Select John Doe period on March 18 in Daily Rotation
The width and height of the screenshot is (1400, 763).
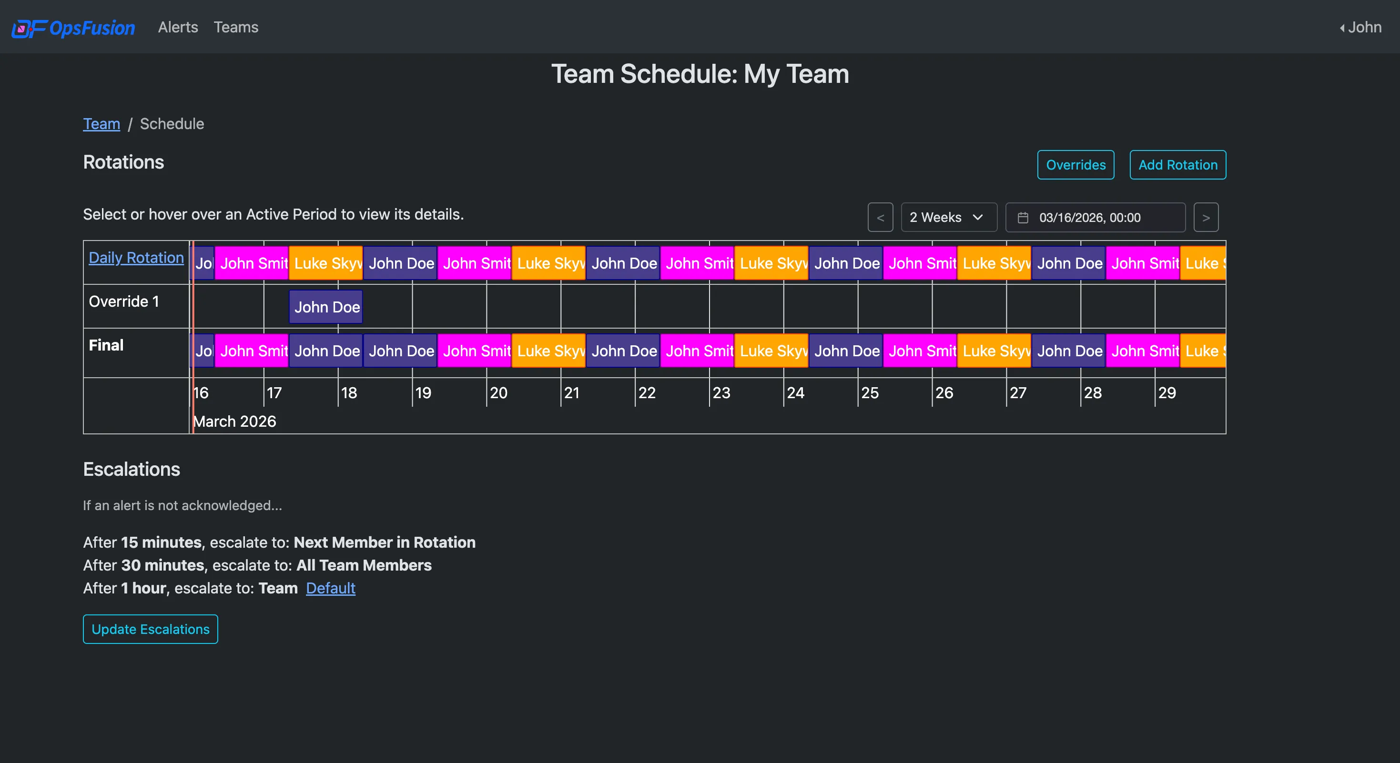tap(400, 263)
